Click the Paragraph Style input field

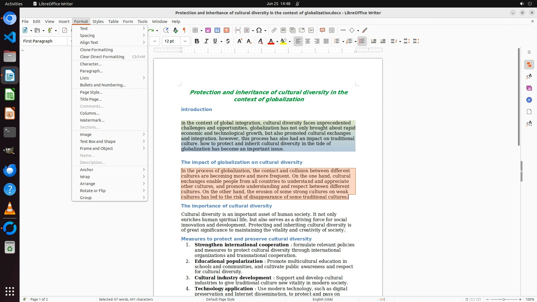[x=44, y=41]
